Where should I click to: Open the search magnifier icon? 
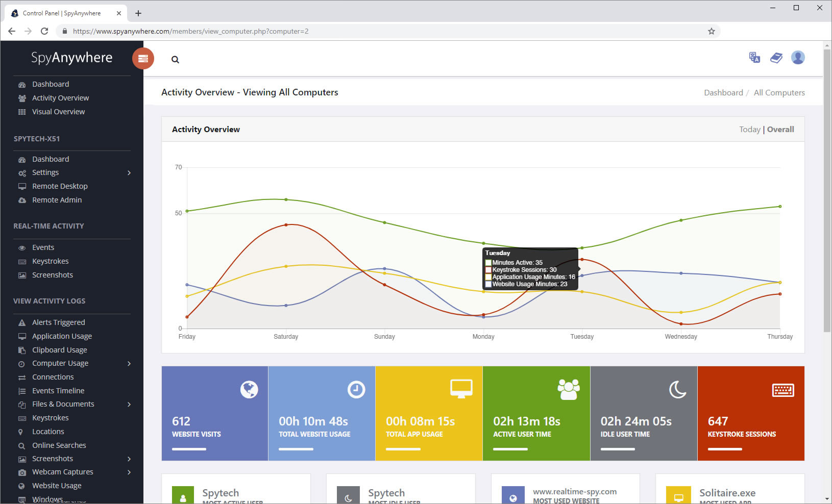[175, 60]
